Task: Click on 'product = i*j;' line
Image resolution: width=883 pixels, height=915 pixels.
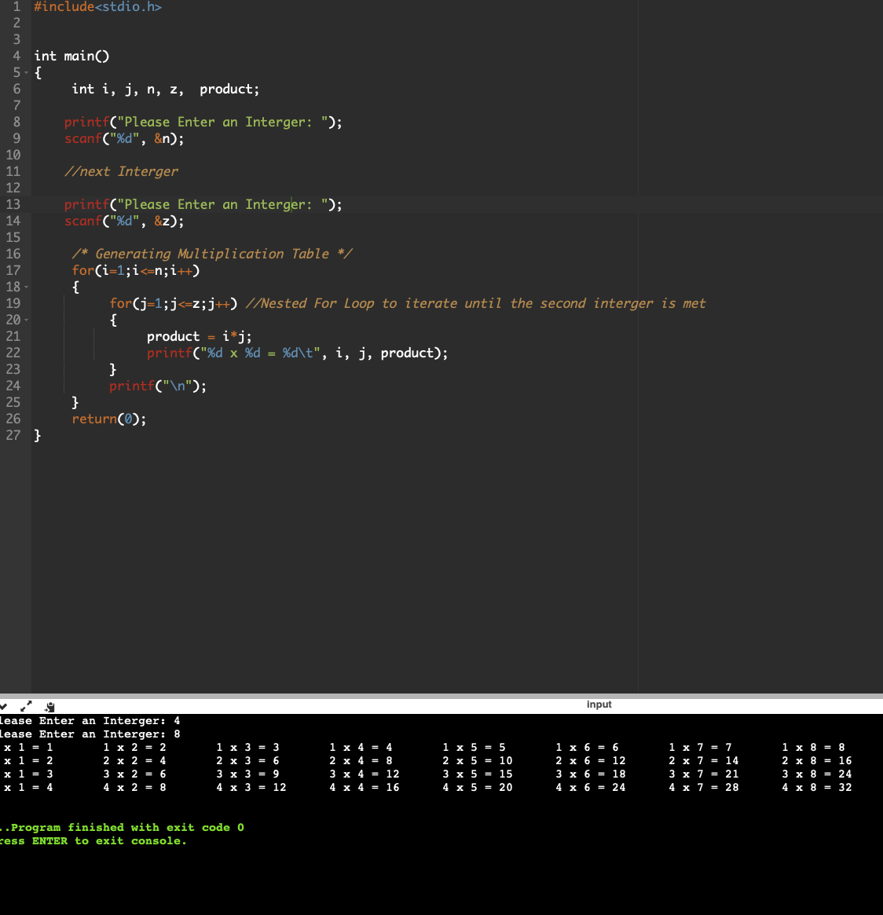Action: click(199, 337)
